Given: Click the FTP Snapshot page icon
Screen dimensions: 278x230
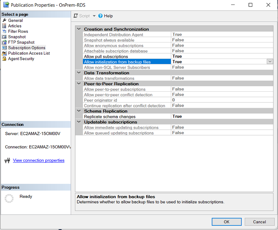Looking at the screenshot, I should coord(5,42).
